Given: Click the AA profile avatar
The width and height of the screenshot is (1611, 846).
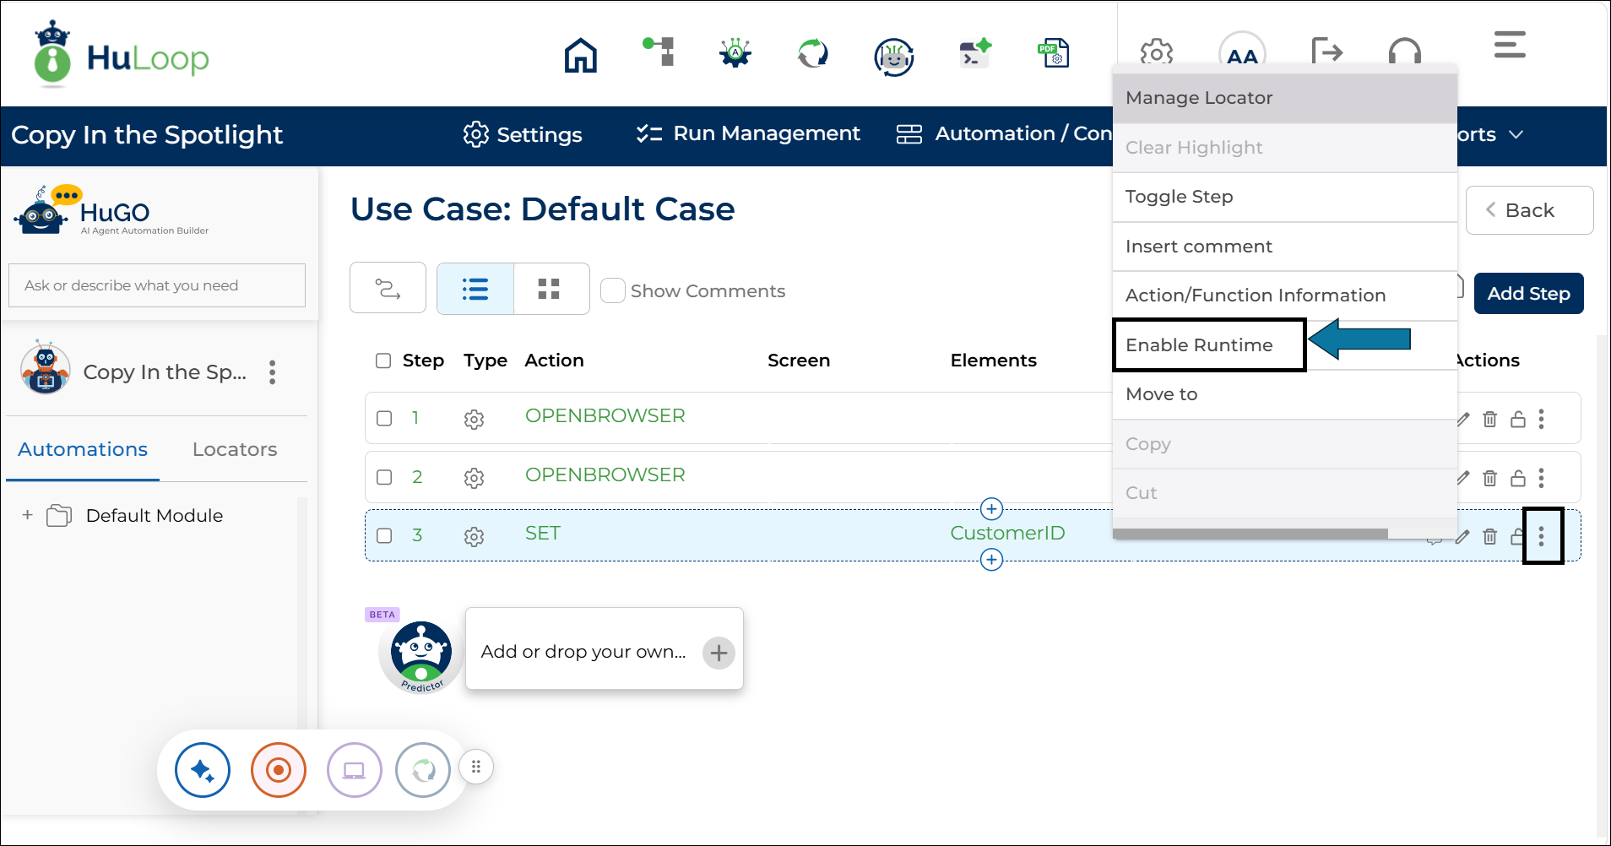Looking at the screenshot, I should coord(1242,53).
